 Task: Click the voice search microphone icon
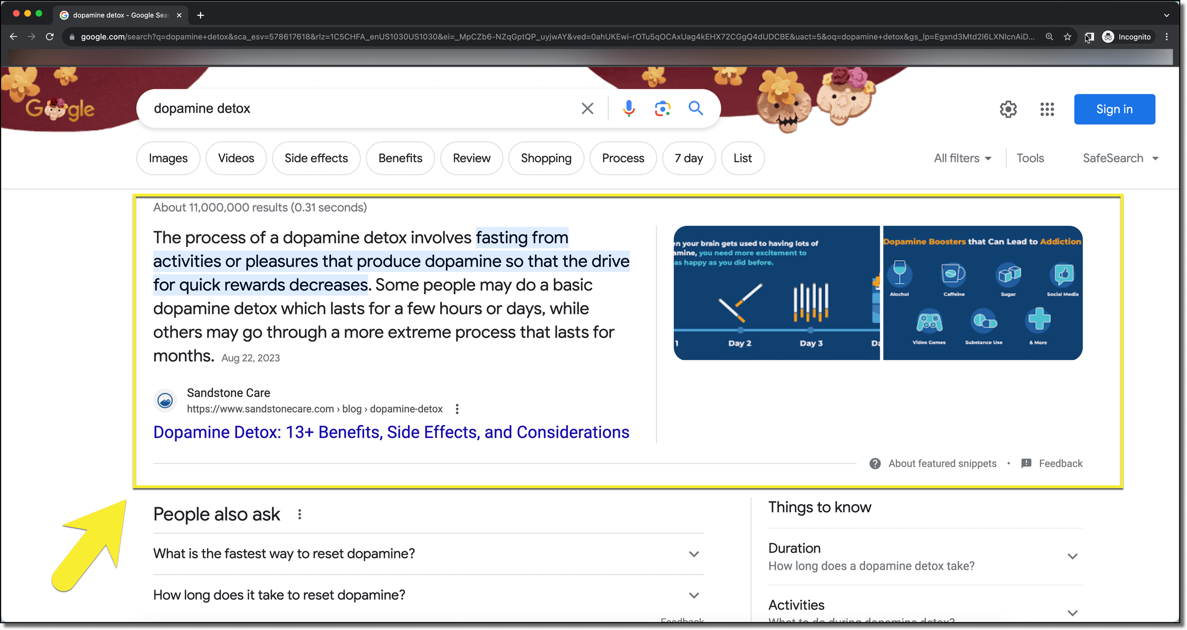(629, 109)
